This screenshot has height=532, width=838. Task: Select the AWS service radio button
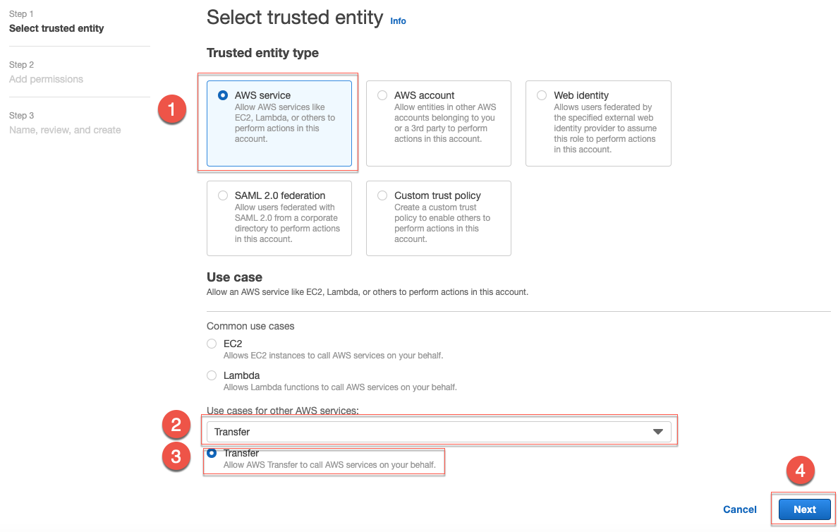point(223,95)
